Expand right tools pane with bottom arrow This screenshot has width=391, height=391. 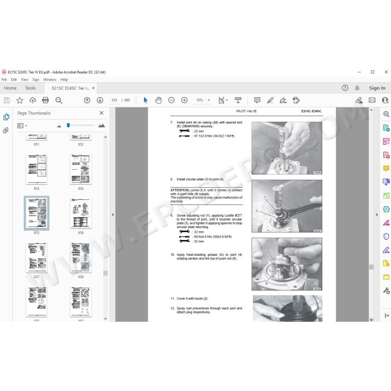tap(387, 316)
